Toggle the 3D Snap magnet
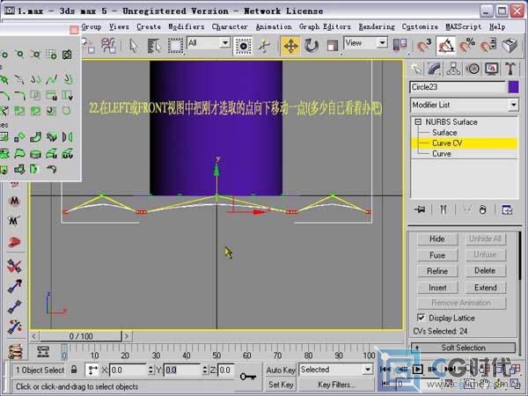Viewport: 528px width, 396px height. [x=424, y=46]
